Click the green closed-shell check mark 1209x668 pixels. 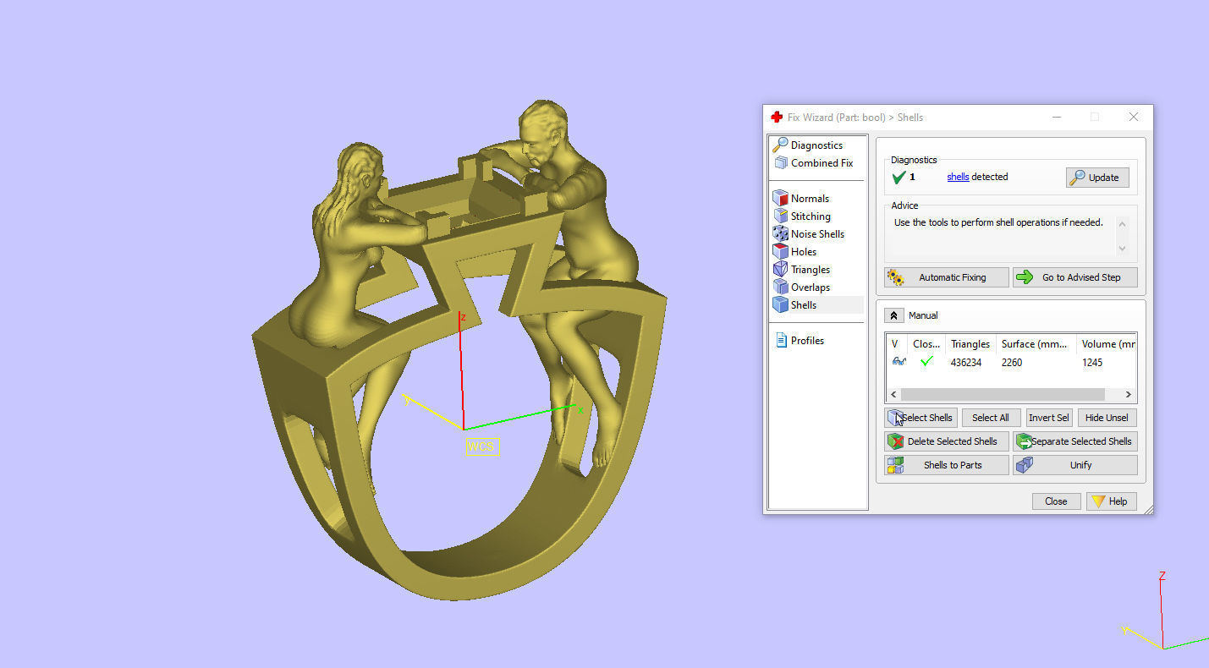926,362
